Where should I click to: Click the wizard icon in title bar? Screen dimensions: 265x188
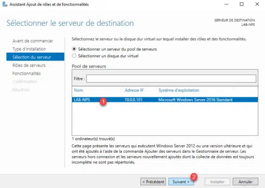pyautogui.click(x=5, y=4)
